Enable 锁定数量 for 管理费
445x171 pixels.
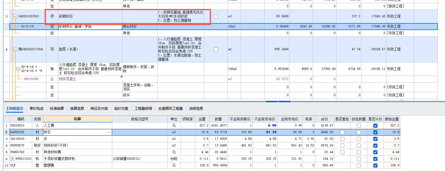click(x=359, y=166)
